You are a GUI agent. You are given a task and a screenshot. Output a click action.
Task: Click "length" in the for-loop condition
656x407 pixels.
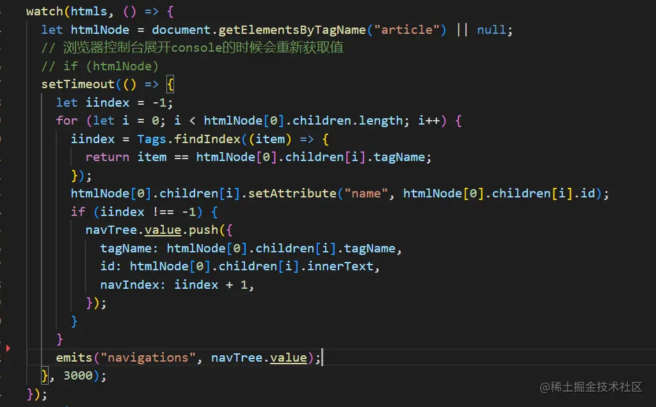pos(381,121)
